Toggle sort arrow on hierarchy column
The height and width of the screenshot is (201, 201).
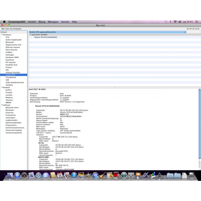click(x=185, y=32)
